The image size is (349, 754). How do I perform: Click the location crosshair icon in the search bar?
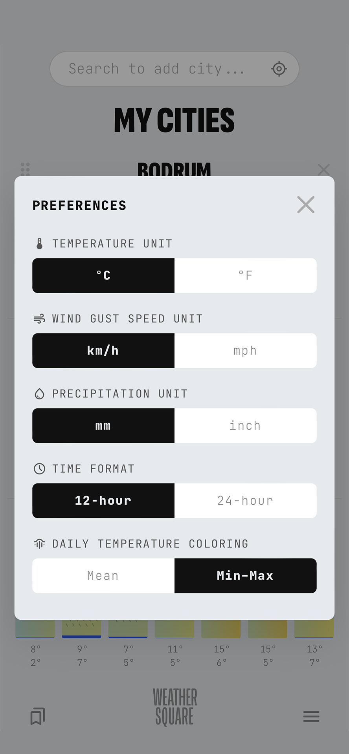click(x=279, y=69)
